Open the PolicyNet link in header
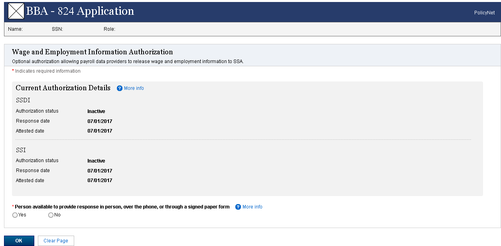This screenshot has width=501, height=246. (484, 13)
